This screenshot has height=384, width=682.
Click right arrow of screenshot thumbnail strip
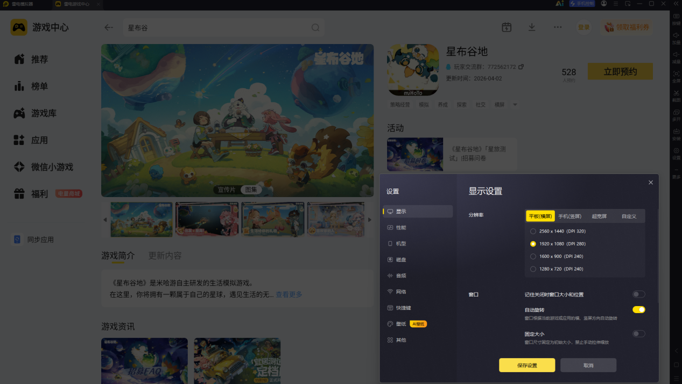pos(370,220)
